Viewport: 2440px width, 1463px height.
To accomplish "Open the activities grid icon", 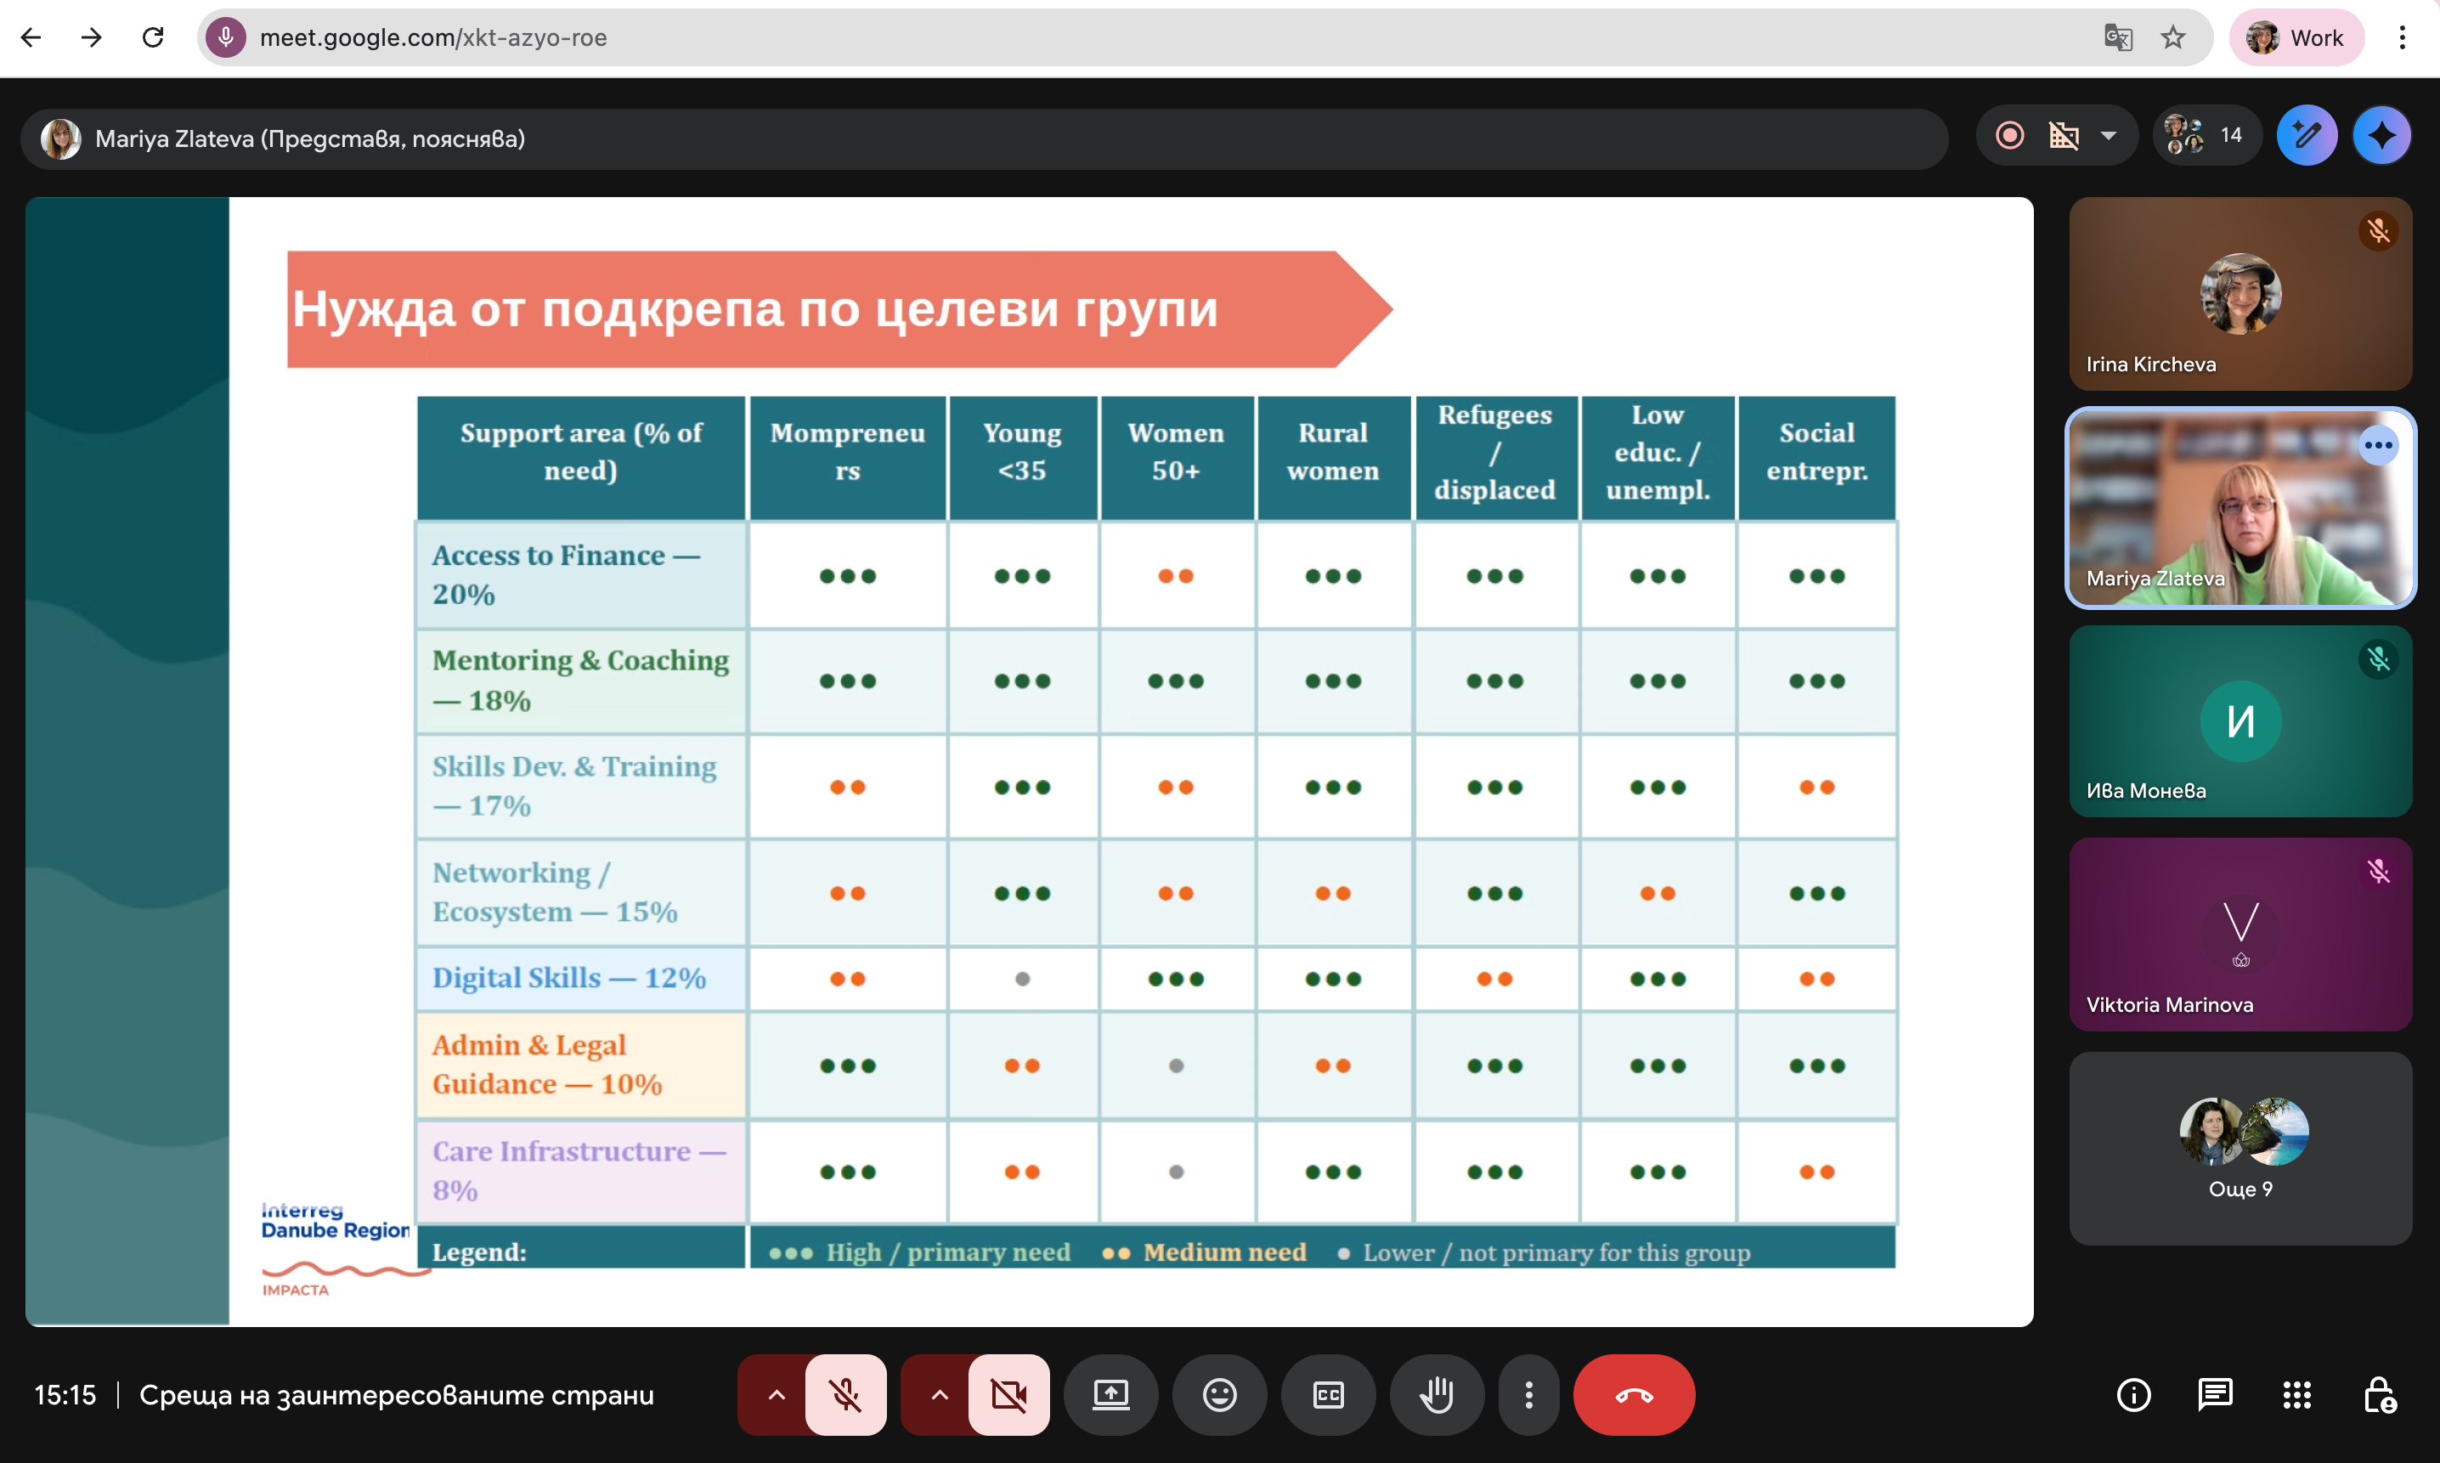I will pos(2296,1394).
